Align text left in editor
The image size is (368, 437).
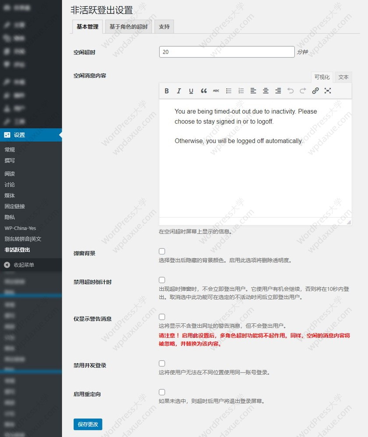pos(253,91)
